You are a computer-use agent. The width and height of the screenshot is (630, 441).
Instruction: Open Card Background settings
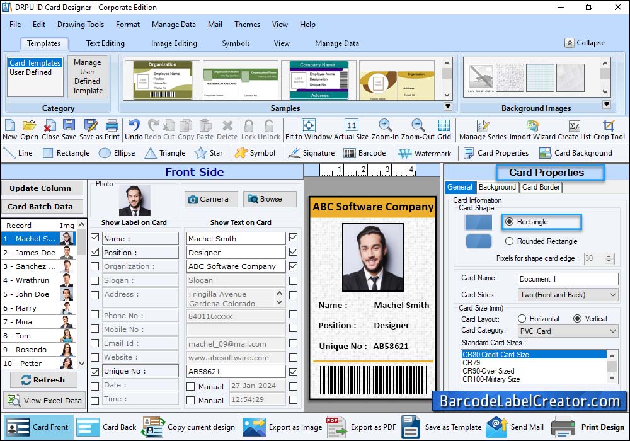(576, 153)
